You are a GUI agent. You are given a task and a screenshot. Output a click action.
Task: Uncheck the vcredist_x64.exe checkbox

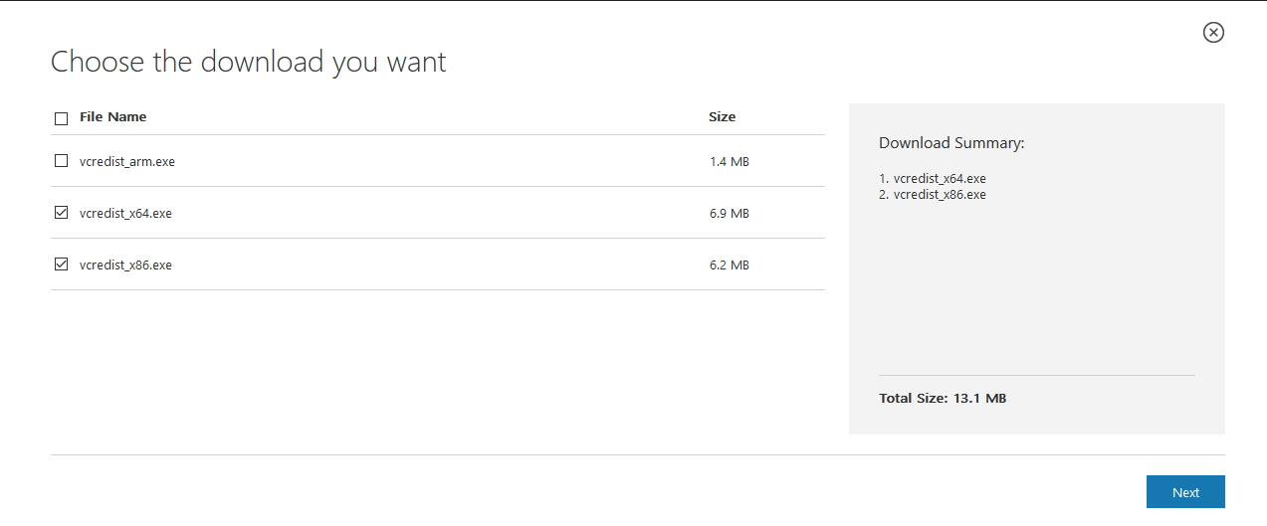point(61,212)
